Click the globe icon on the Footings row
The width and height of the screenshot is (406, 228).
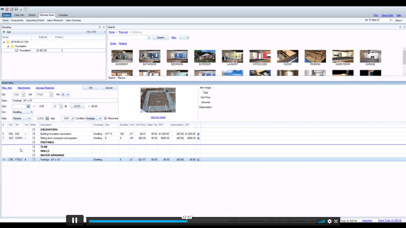pyautogui.click(x=198, y=160)
